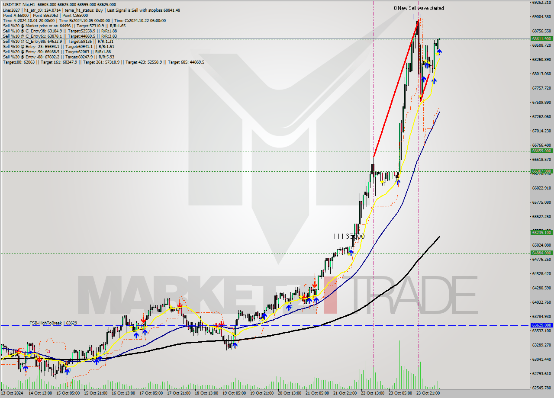Click the C_Entry88: 64632.9 line
The image size is (554, 398).
click(58, 41)
